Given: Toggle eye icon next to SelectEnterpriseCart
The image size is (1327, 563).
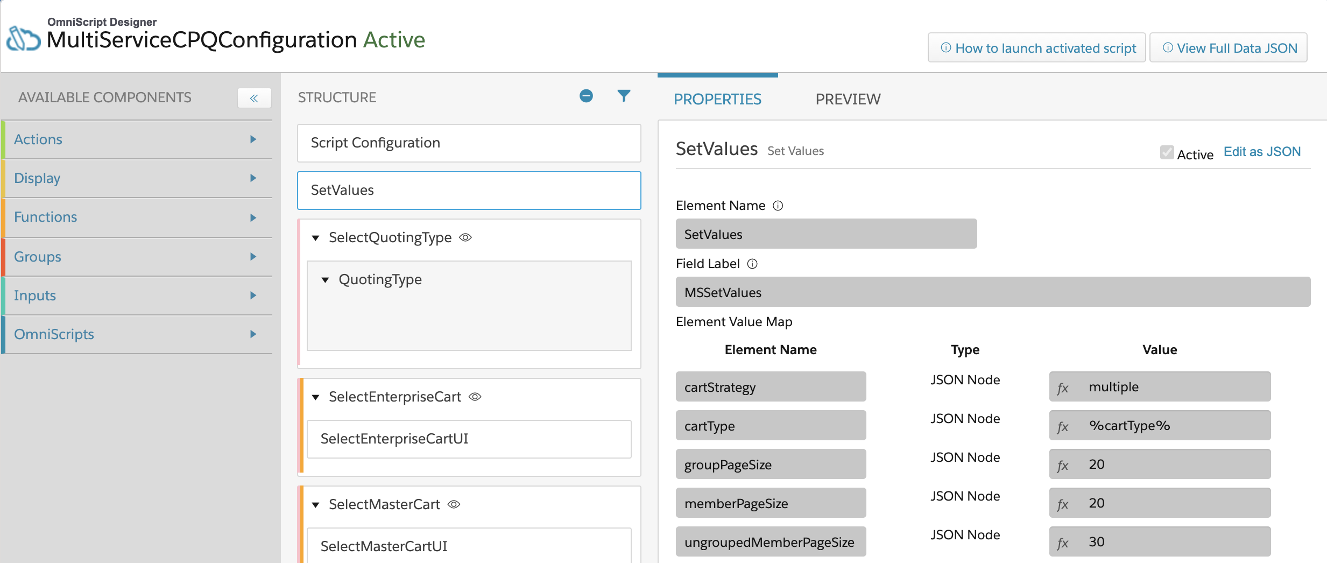Looking at the screenshot, I should pyautogui.click(x=475, y=397).
